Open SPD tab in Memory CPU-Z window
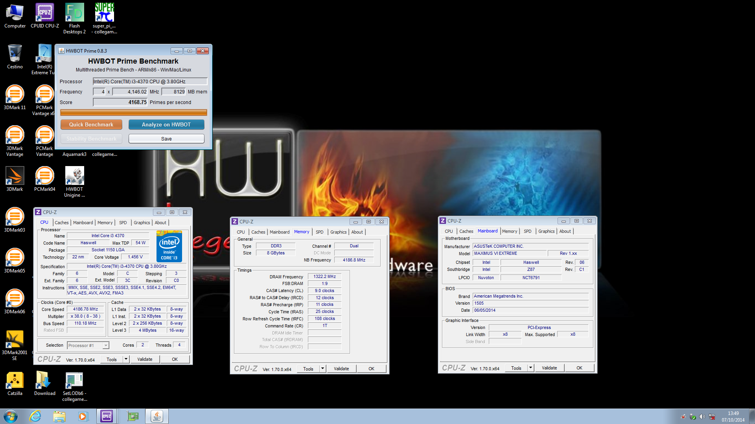Image resolution: width=755 pixels, height=424 pixels. pyautogui.click(x=320, y=232)
